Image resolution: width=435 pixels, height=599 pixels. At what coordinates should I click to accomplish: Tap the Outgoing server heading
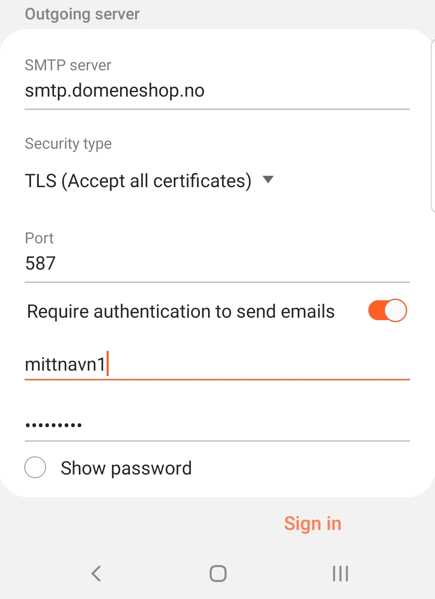pos(82,14)
